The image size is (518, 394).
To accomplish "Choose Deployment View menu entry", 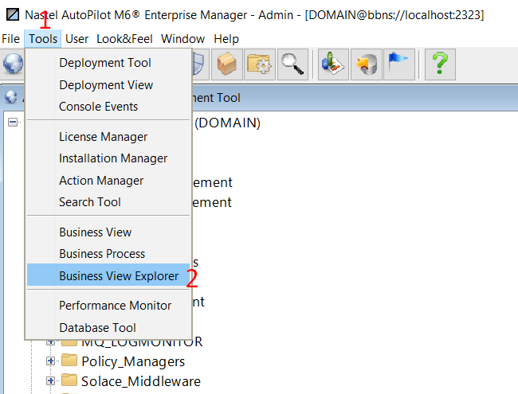I will point(108,85).
